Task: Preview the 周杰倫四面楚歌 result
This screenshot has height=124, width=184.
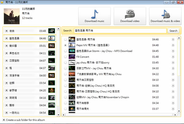Action: pyautogui.click(x=173, y=80)
